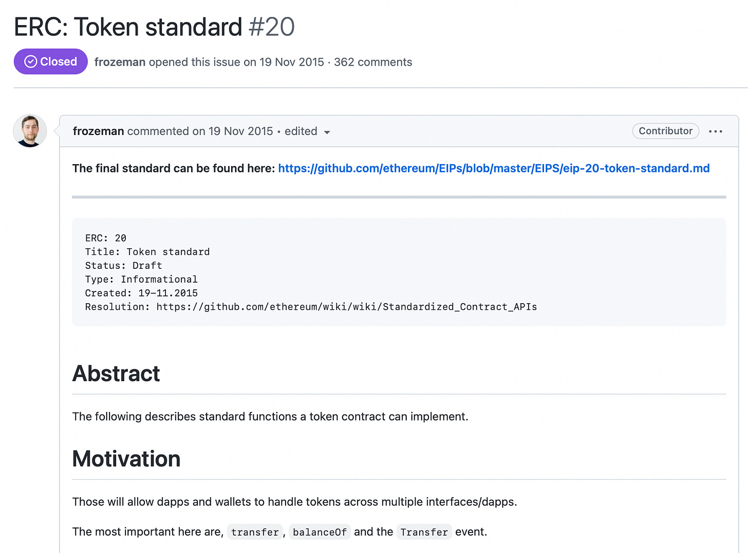Click the sentence about dapps and wallets
The height and width of the screenshot is (553, 748).
(x=295, y=502)
